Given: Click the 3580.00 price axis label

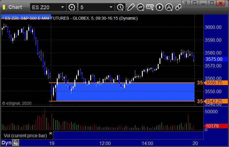Looking at the screenshot, I should (x=213, y=53).
